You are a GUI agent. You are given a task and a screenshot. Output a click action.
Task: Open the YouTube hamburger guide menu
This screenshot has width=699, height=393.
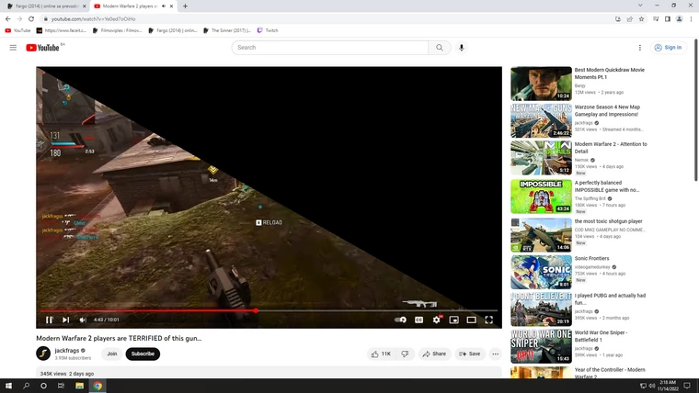coord(13,48)
